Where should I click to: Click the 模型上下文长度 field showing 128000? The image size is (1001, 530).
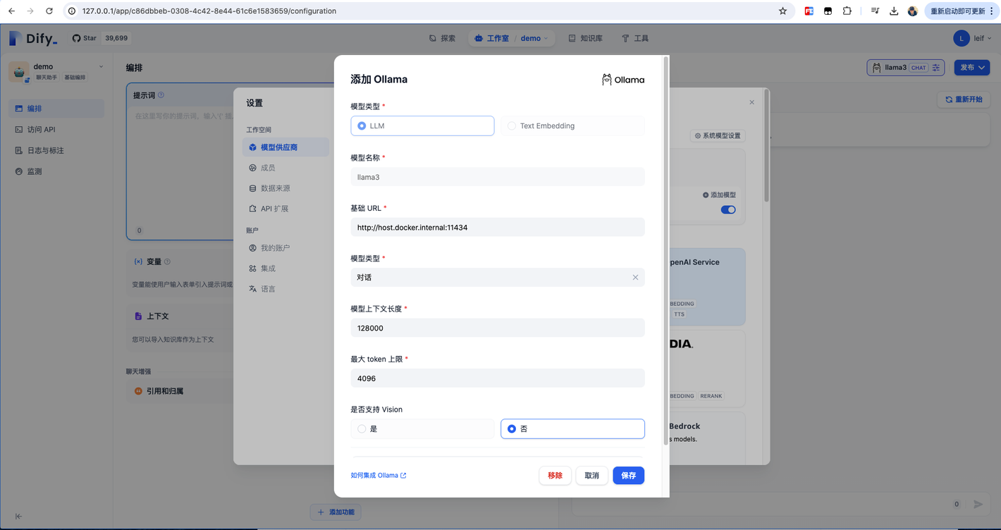[498, 328]
